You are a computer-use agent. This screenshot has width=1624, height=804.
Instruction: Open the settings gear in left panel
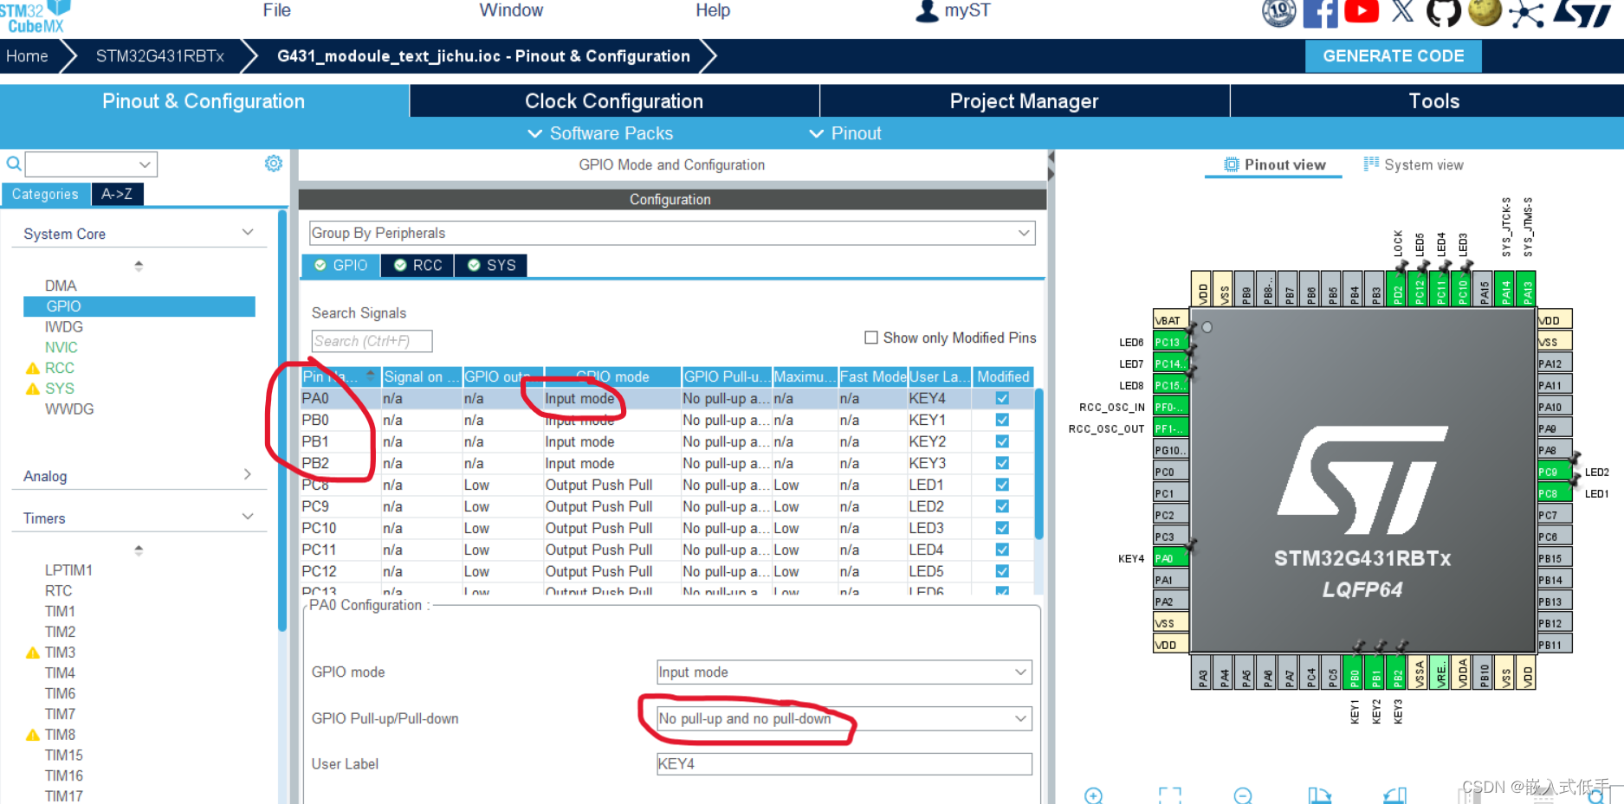pyautogui.click(x=274, y=164)
